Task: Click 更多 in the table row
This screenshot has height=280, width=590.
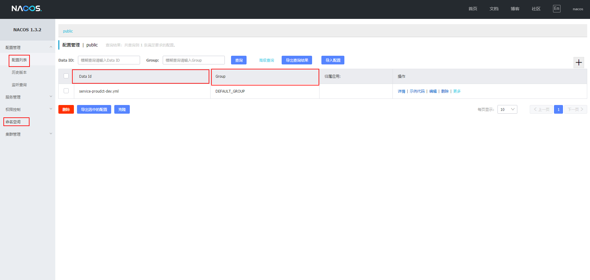Action: [x=457, y=91]
